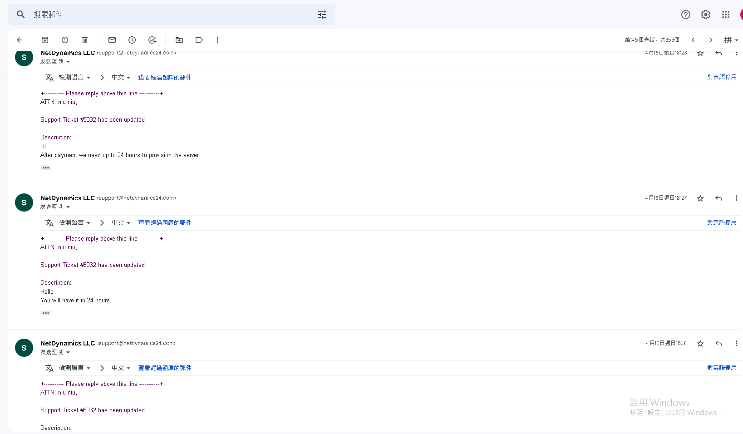The image size is (743, 434).
Task: Open more options for 18:27 message
Action: (x=736, y=198)
